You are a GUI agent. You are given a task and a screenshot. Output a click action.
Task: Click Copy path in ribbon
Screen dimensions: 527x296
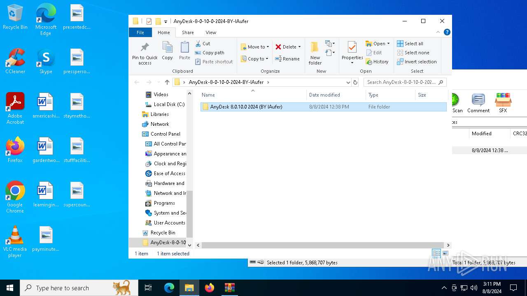210,53
